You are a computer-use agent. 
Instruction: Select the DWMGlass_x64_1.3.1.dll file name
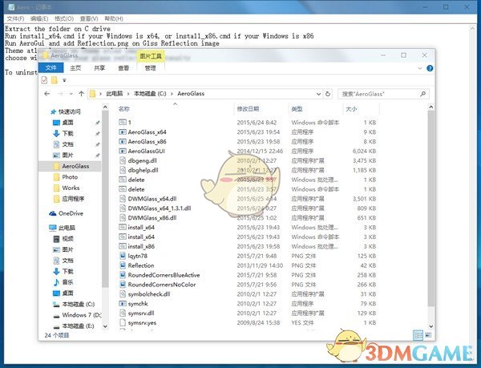[160, 208]
